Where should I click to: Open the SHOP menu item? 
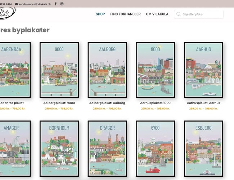[100, 14]
